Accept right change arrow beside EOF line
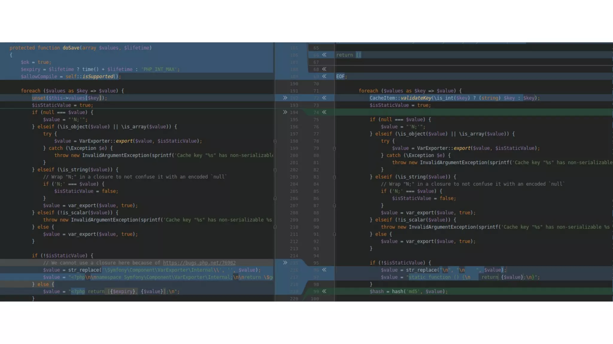The width and height of the screenshot is (613, 344). 324,76
